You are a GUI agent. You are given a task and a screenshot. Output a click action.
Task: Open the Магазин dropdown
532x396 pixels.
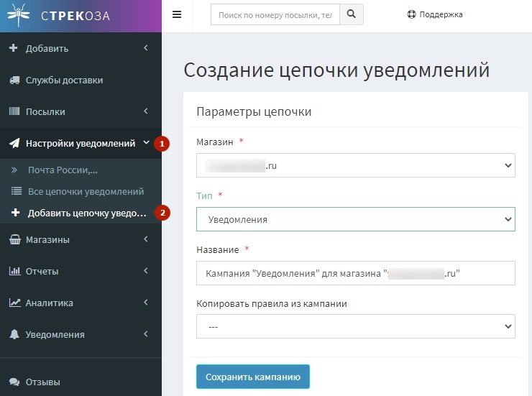[x=355, y=167]
